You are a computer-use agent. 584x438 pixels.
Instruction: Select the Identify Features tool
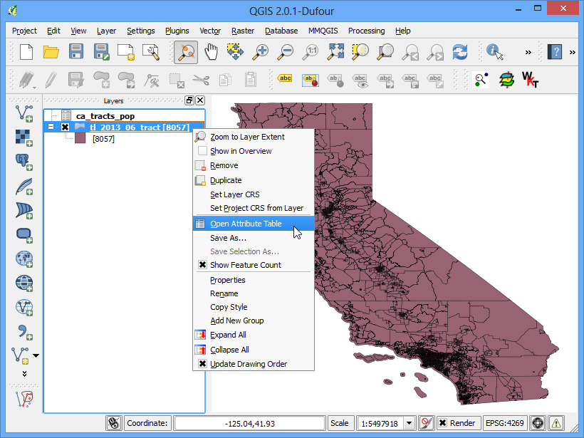pyautogui.click(x=494, y=52)
